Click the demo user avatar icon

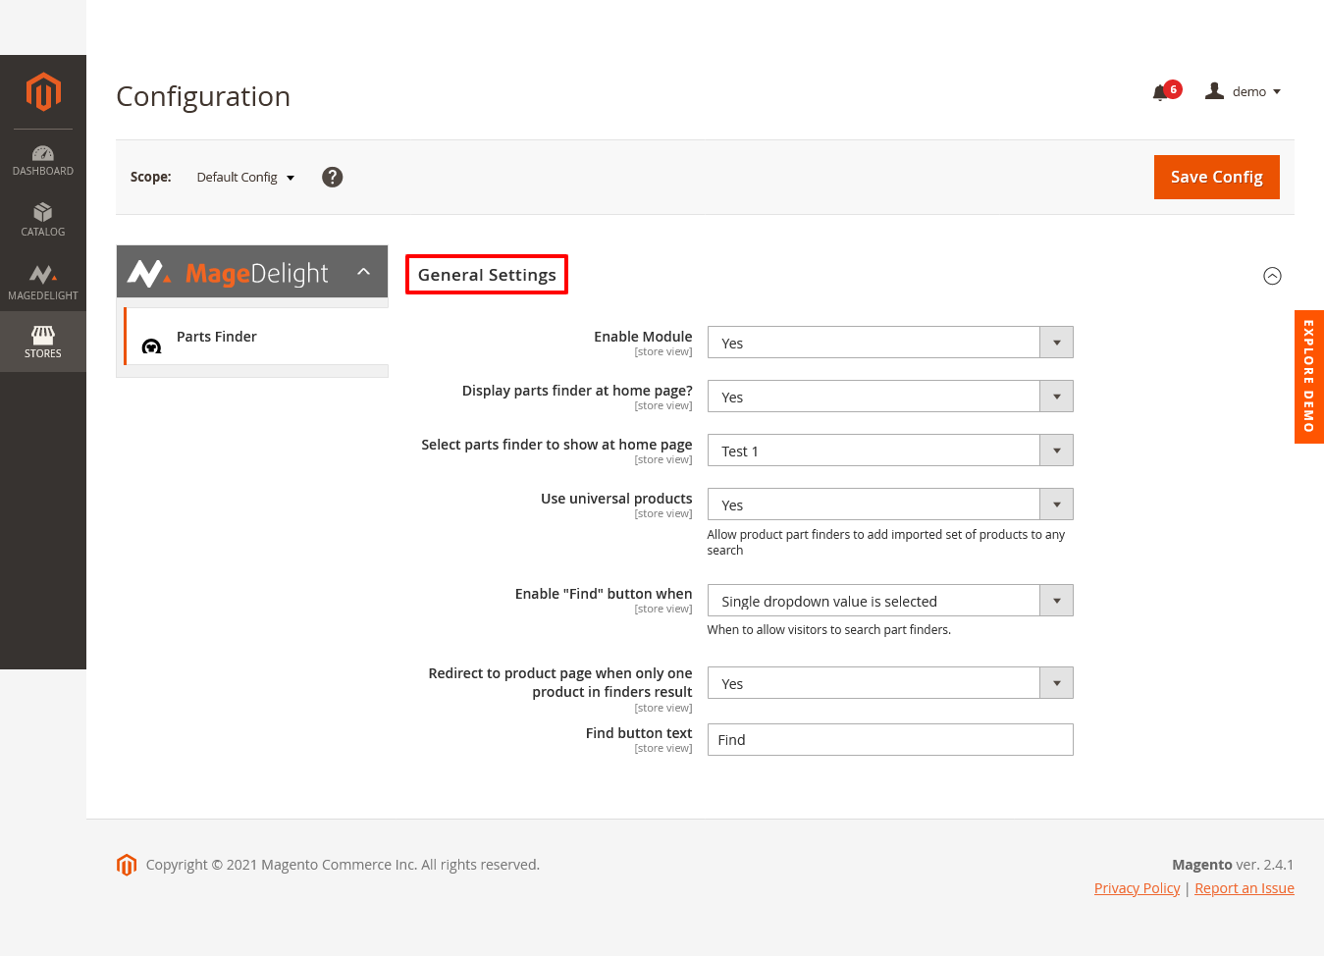pyautogui.click(x=1214, y=91)
